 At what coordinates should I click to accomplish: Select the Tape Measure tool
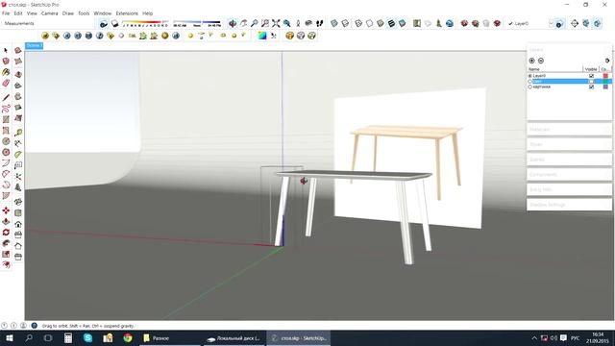(x=18, y=133)
